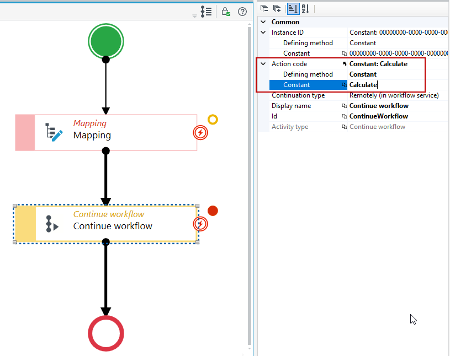Click the Continue workflow activity arrow icon

click(x=52, y=224)
